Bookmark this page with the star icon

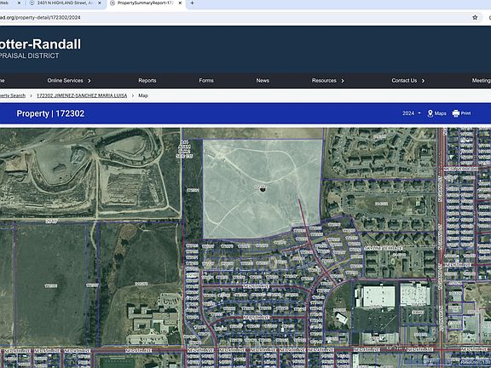point(475,18)
